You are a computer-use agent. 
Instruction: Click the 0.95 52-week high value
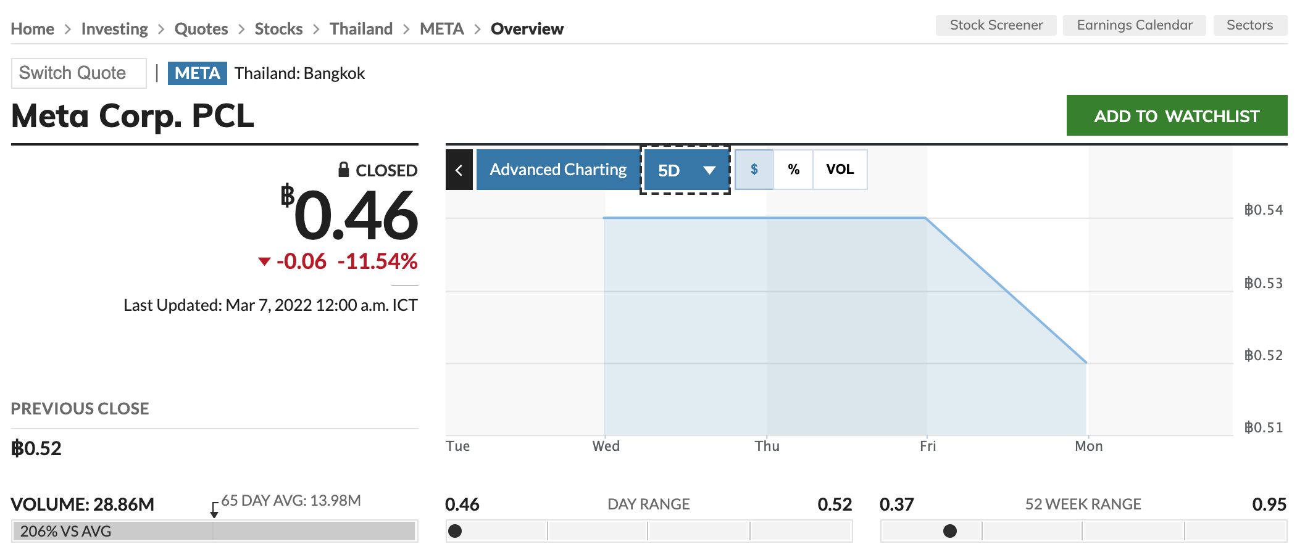coord(1269,504)
